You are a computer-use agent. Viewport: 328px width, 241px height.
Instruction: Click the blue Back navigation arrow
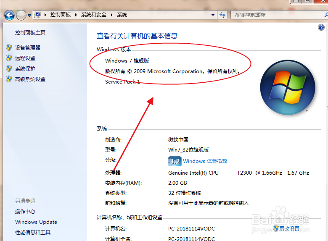point(9,15)
